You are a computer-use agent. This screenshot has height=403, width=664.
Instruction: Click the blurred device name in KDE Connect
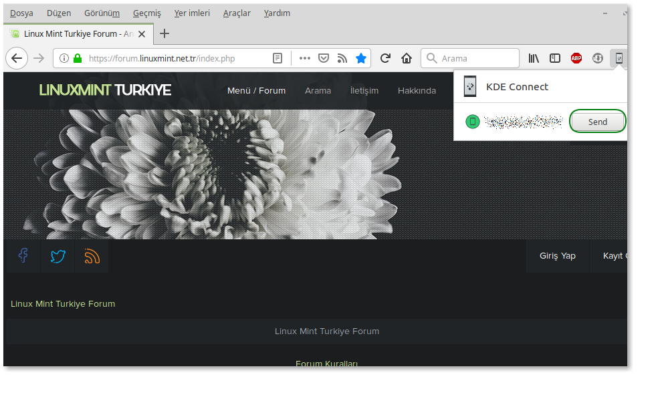pyautogui.click(x=524, y=122)
